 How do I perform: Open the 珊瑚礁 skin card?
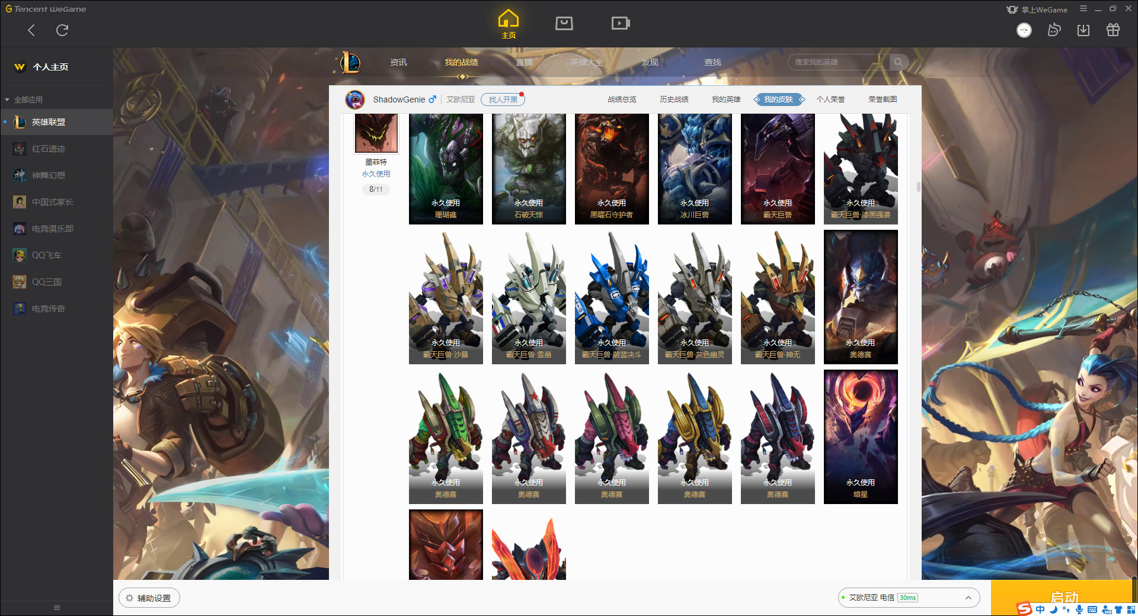446,169
